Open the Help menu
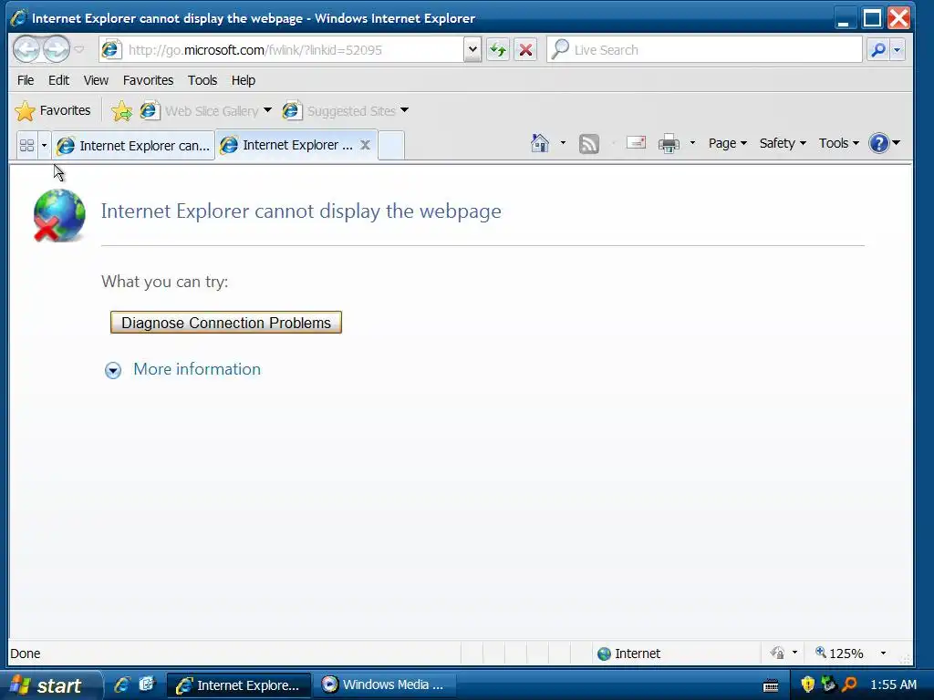 pos(243,80)
